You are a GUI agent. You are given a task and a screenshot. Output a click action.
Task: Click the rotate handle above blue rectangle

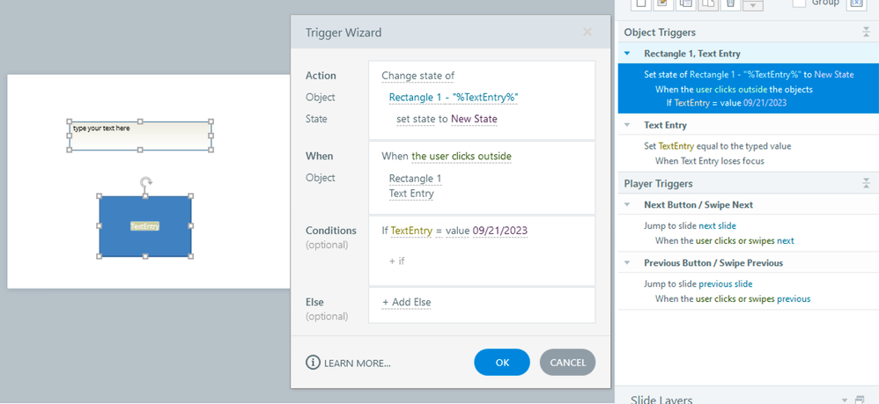click(145, 181)
